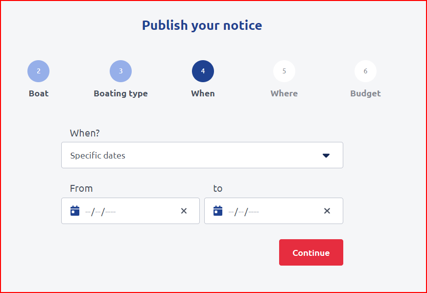427x293 pixels.
Task: Go to the Boating type step label
Action: 120,93
